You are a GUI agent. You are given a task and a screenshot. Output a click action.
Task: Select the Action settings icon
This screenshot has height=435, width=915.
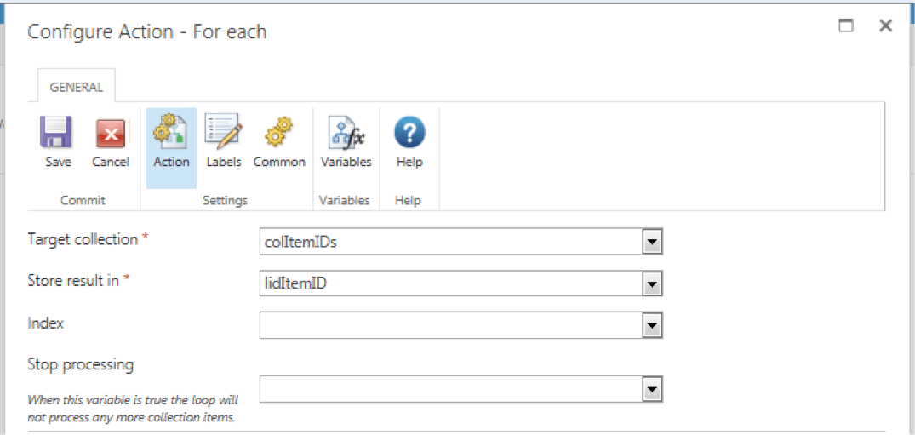point(171,129)
